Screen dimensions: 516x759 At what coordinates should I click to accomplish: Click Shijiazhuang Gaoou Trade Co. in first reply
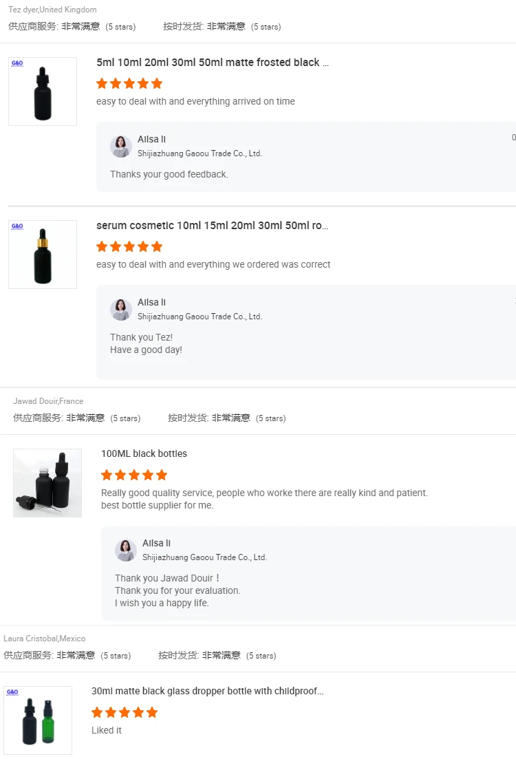pyautogui.click(x=200, y=153)
